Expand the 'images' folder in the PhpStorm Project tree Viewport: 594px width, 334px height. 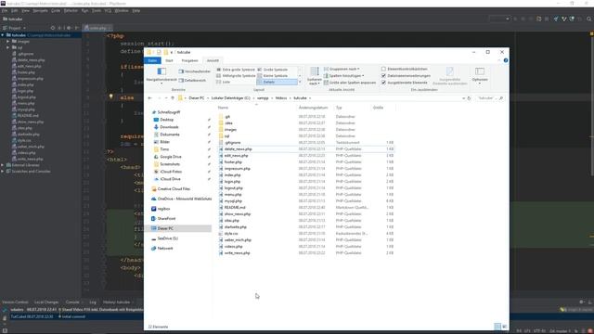[x=8, y=41]
